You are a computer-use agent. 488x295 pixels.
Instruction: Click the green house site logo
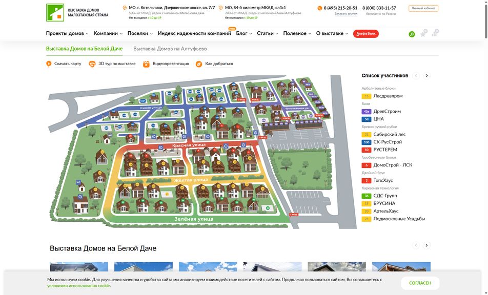[x=55, y=12]
